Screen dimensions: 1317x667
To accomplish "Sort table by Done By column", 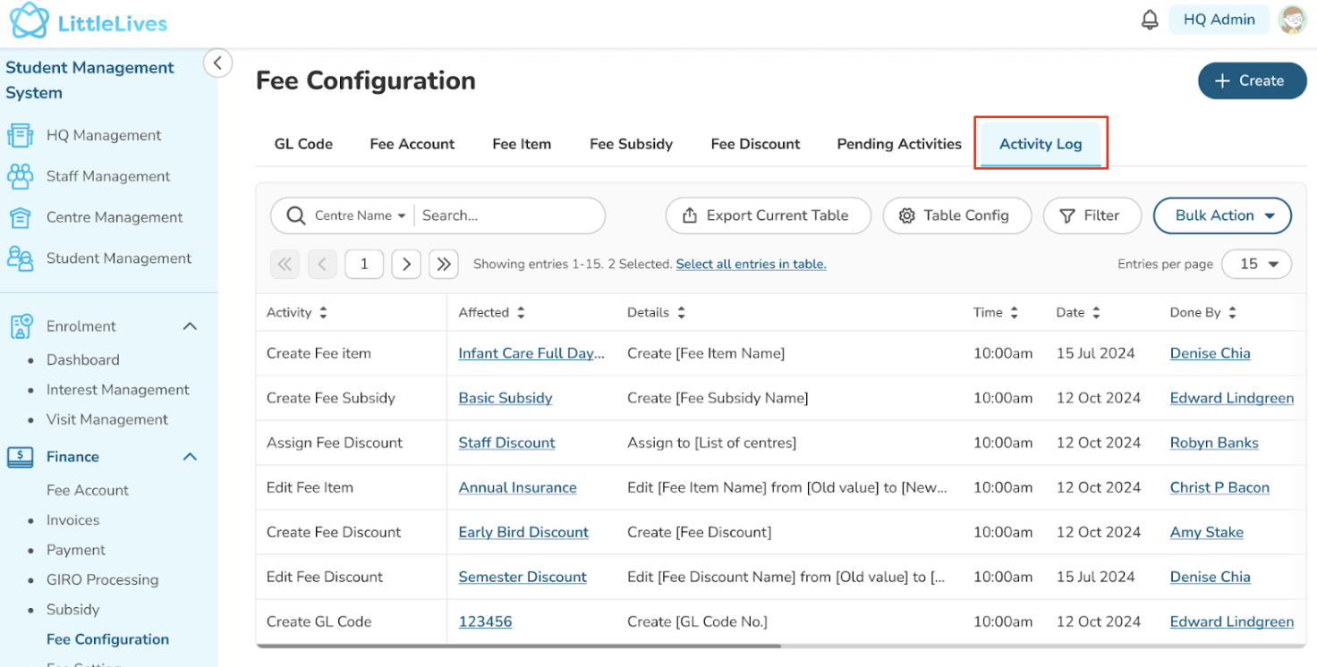I will [1232, 313].
